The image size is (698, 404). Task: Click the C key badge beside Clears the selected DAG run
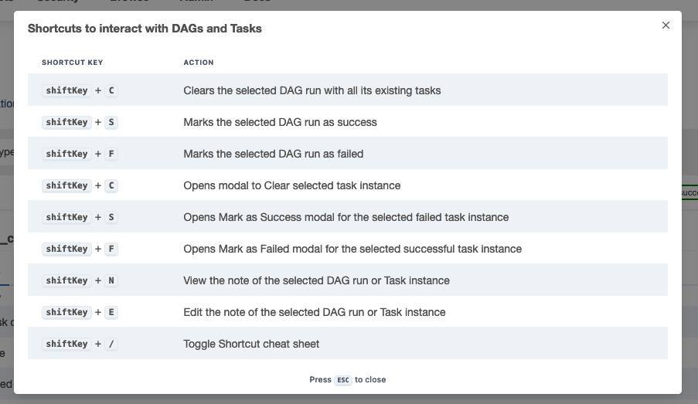point(111,91)
